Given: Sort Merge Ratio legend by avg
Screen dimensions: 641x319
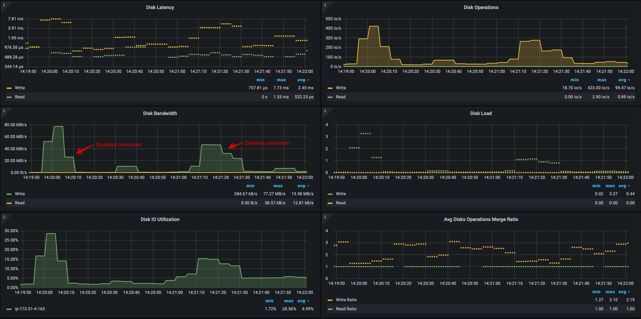Looking at the screenshot, I should tap(624, 292).
